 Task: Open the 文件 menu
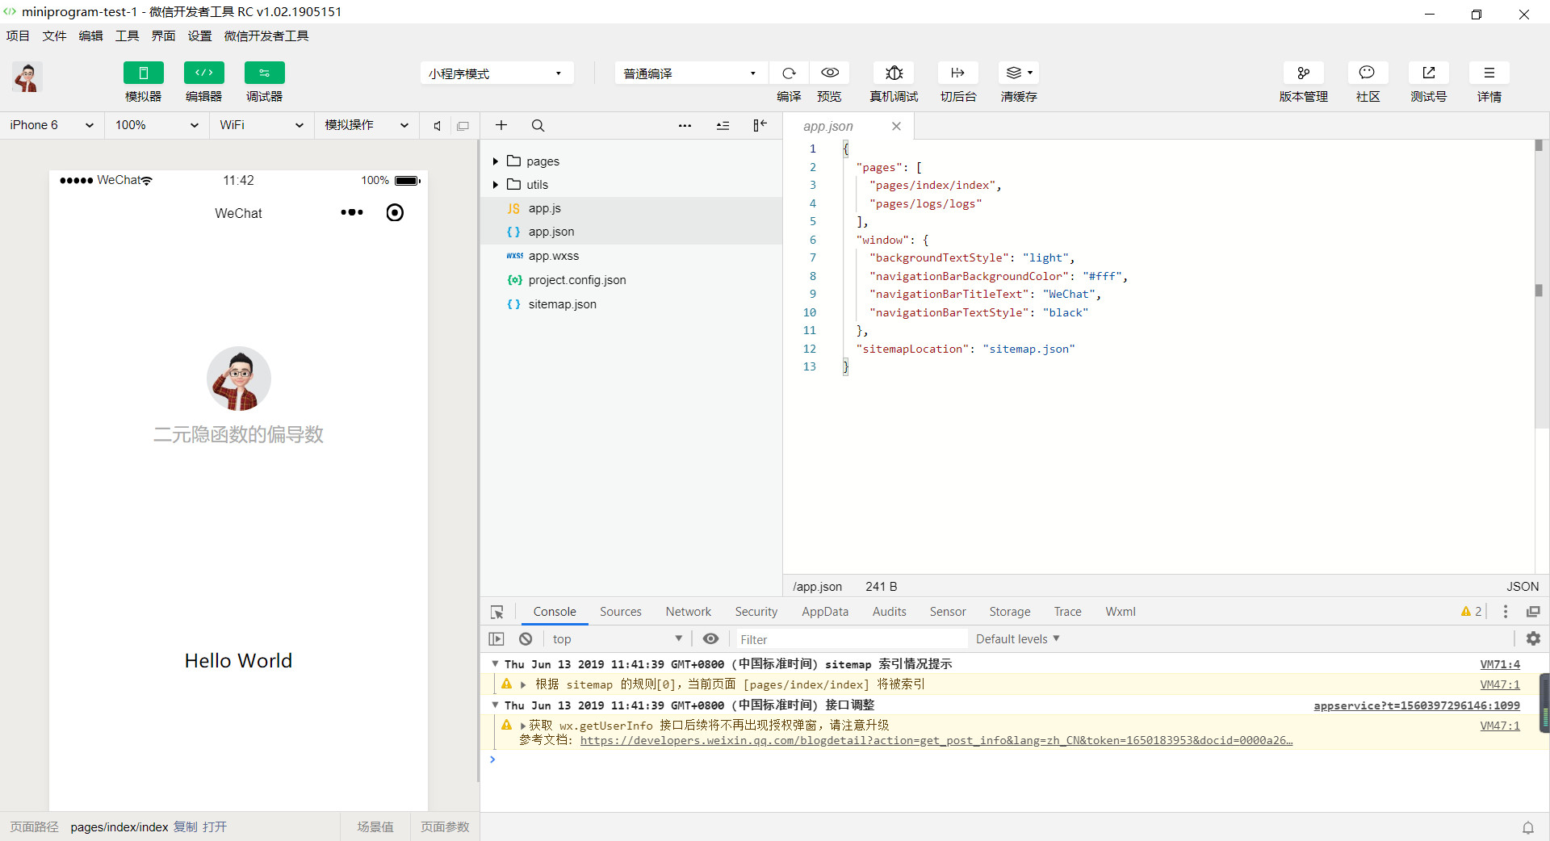[x=54, y=36]
